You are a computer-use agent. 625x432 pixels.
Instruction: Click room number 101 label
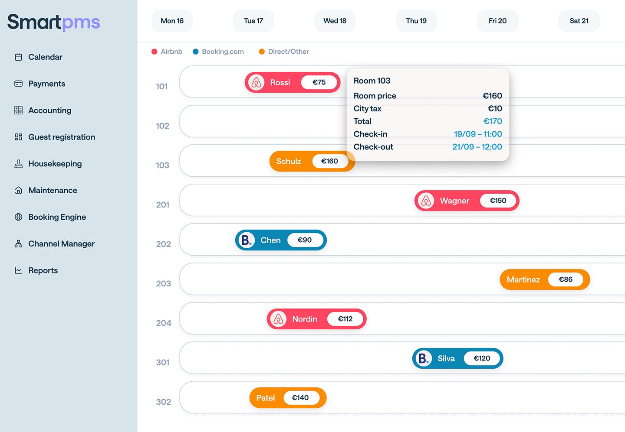(x=162, y=87)
